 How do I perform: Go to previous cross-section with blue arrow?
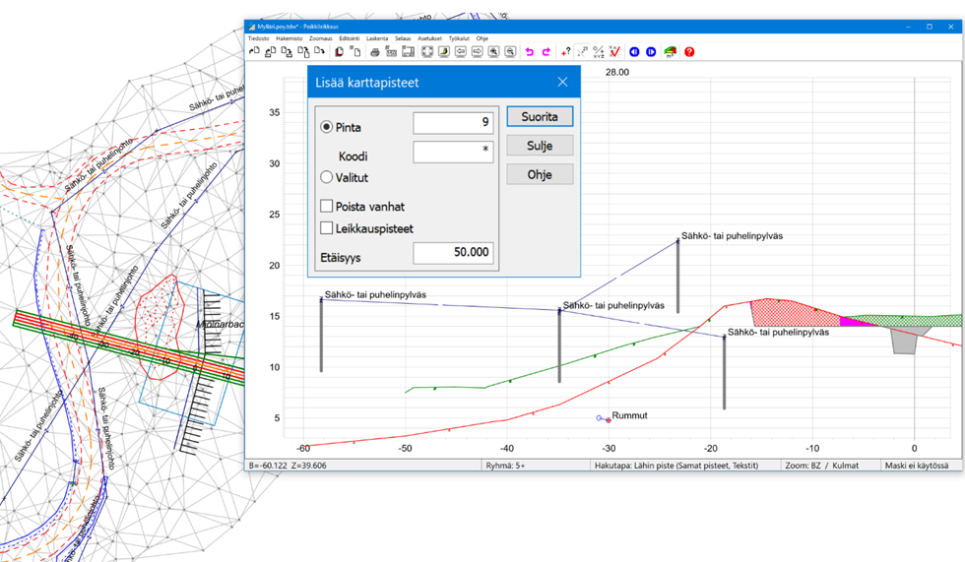(x=634, y=51)
